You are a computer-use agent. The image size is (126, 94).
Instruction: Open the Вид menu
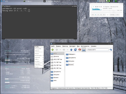click(x=78, y=46)
